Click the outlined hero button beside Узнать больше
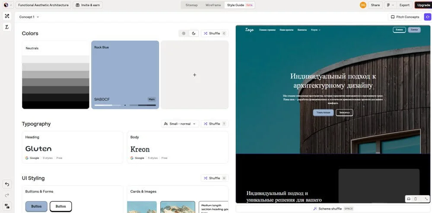This screenshot has height=213, width=432. (x=344, y=113)
